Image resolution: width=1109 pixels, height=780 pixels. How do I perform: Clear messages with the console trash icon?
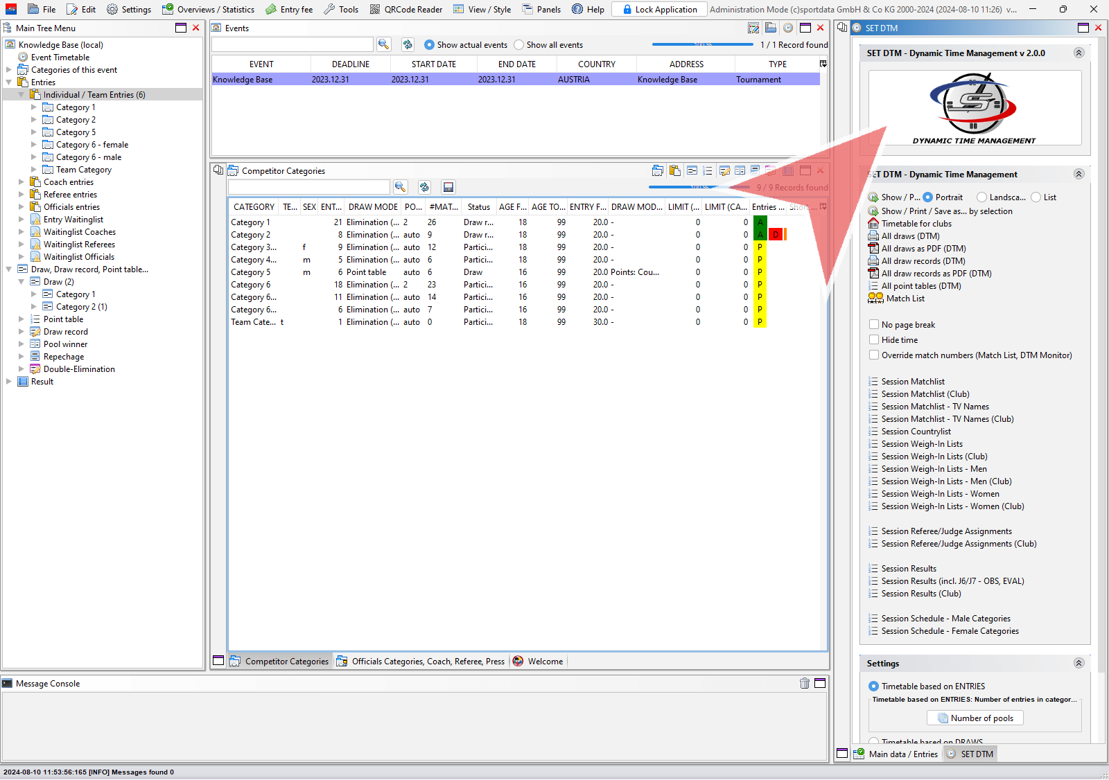click(x=804, y=683)
